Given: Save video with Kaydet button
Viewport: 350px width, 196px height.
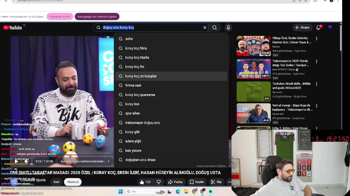Looking at the screenshot, I should click(197, 182).
